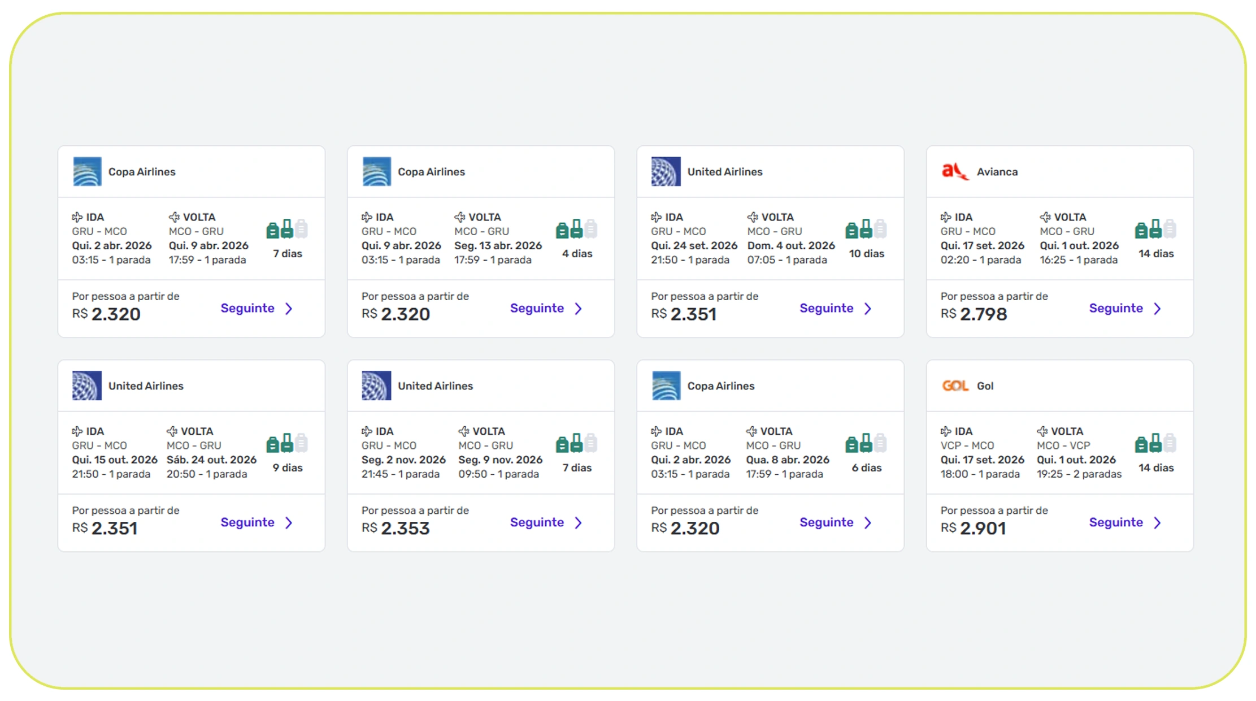Screen dimensions: 1256x701
Task: Expand the chevron after Seguinte on the 7 dias Copa card
Action: point(289,309)
